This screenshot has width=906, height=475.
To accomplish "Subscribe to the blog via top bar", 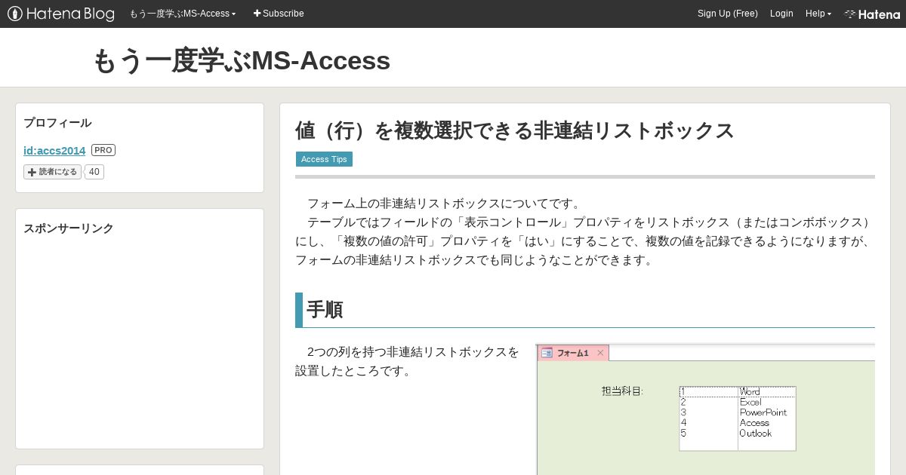I will pyautogui.click(x=279, y=14).
